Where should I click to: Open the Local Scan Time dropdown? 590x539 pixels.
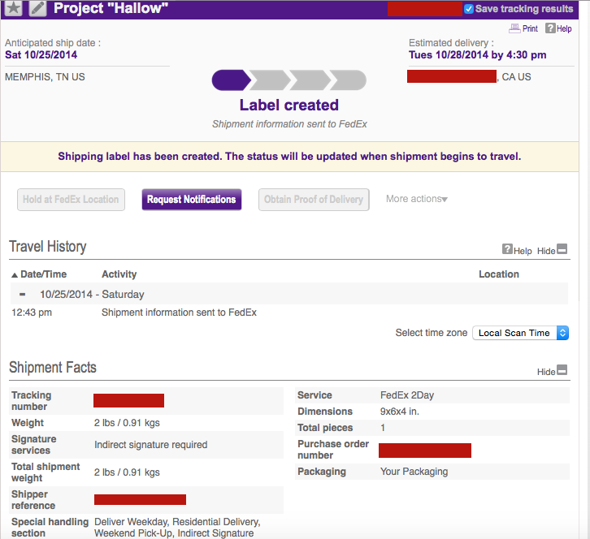(x=520, y=333)
